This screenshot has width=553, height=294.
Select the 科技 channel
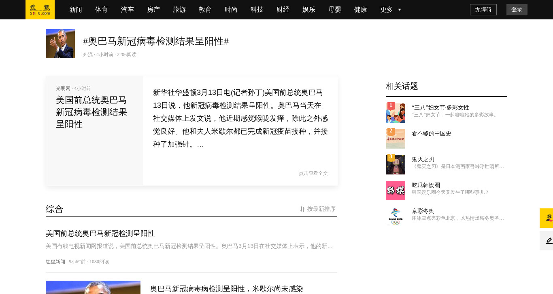click(x=257, y=10)
